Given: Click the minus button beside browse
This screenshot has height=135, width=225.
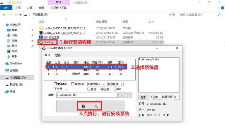Looking at the screenshot, I should [x=130, y=95].
